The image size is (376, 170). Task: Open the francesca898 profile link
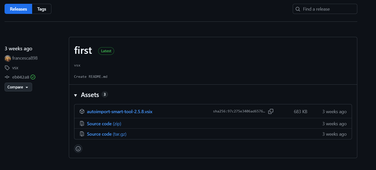click(25, 58)
